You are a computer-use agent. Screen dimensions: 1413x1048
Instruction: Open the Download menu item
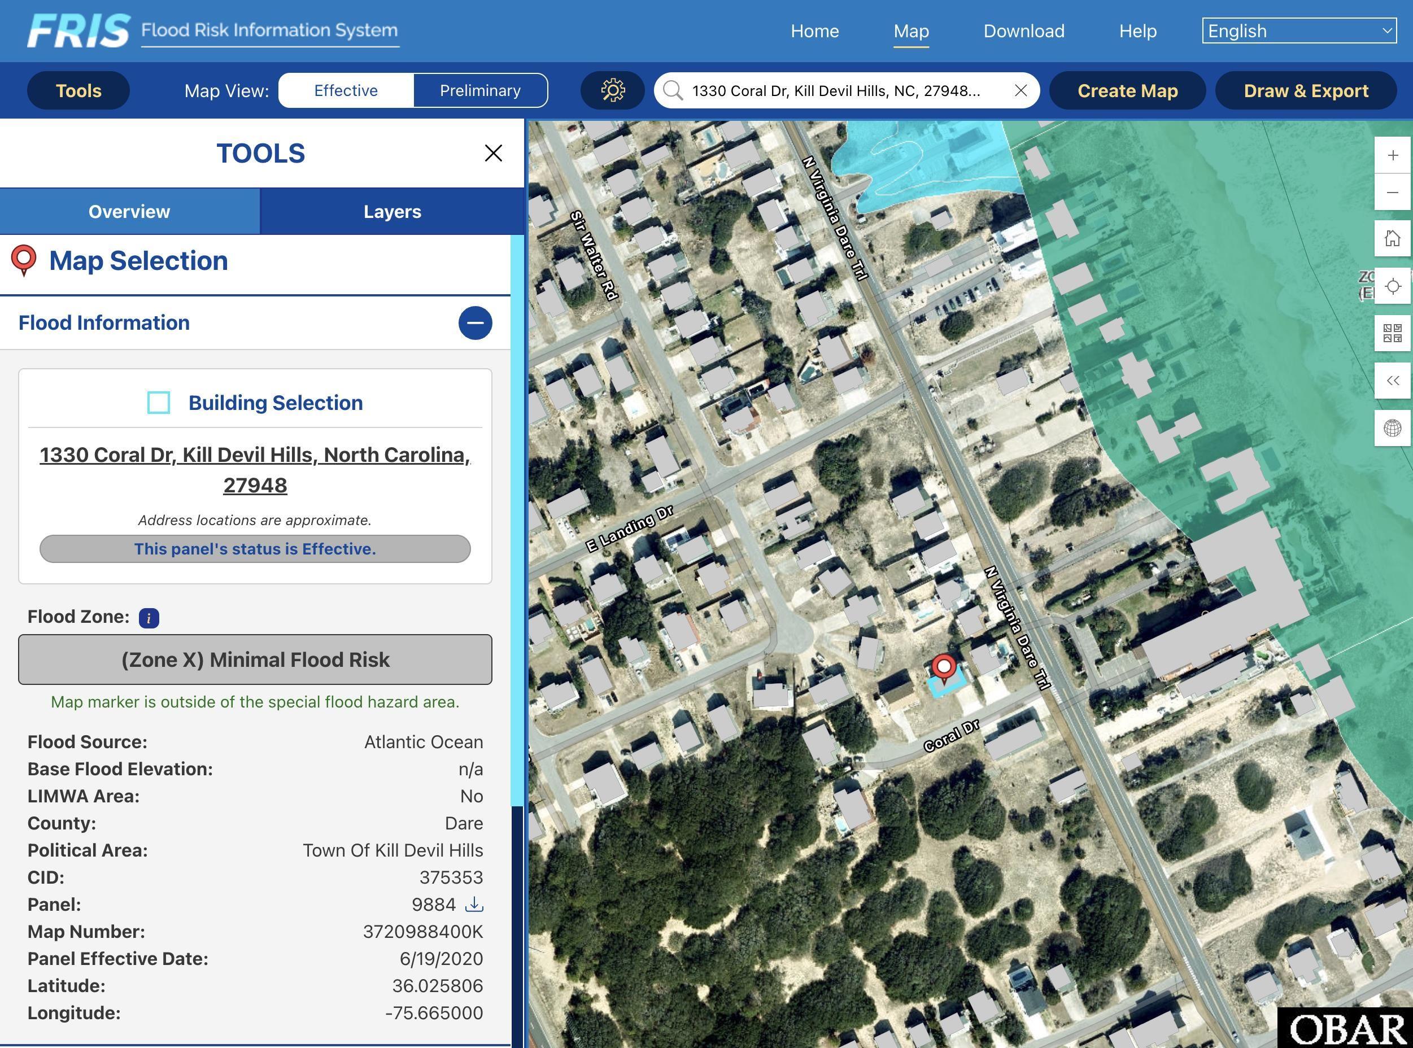[1024, 31]
